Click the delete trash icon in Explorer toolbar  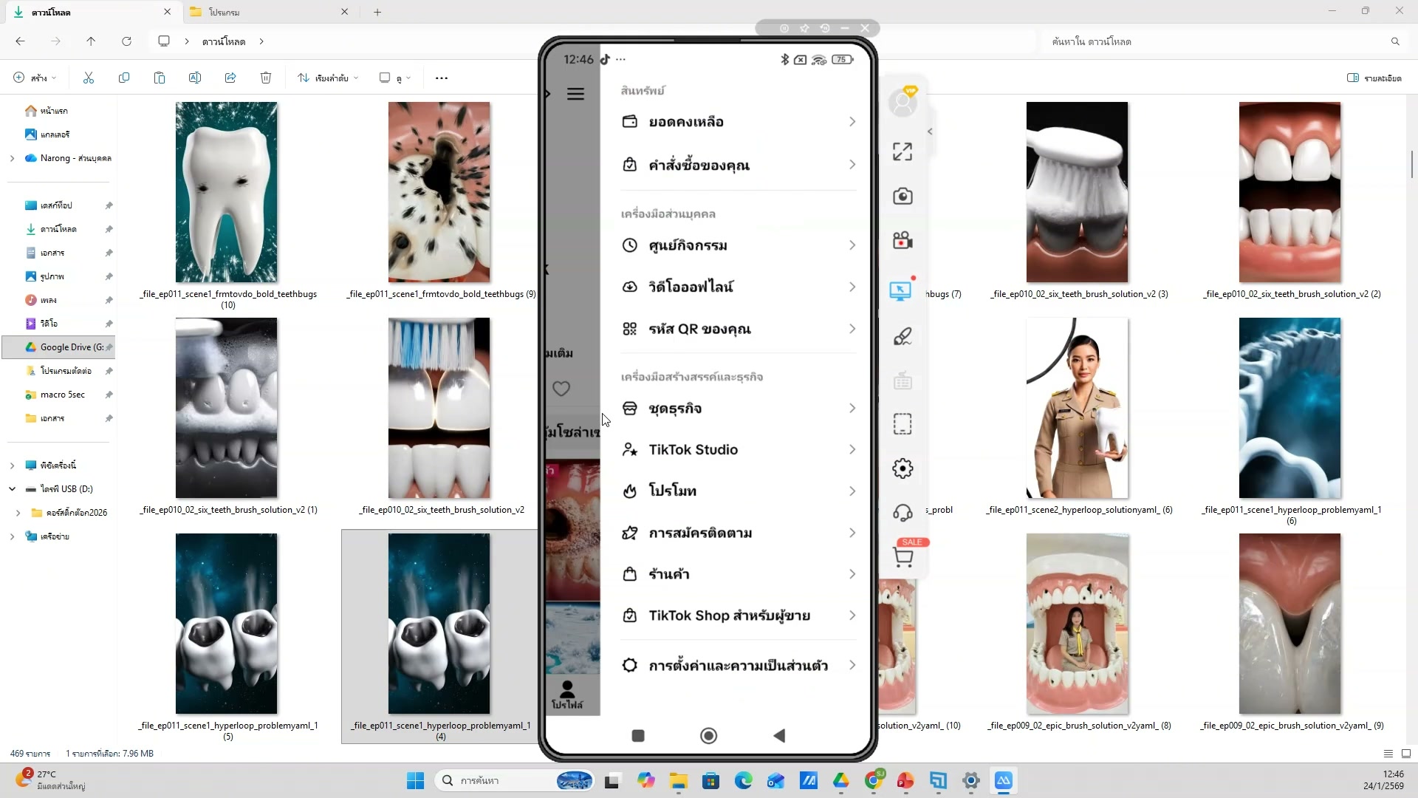[x=266, y=78]
